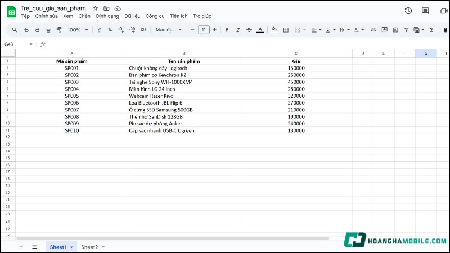Click the font size field showing 11
Screen dimensions: 450x253
(204, 30)
